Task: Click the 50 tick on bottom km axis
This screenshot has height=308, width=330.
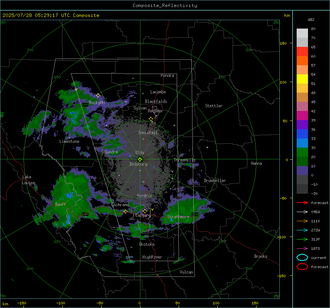Action: tap(177, 303)
